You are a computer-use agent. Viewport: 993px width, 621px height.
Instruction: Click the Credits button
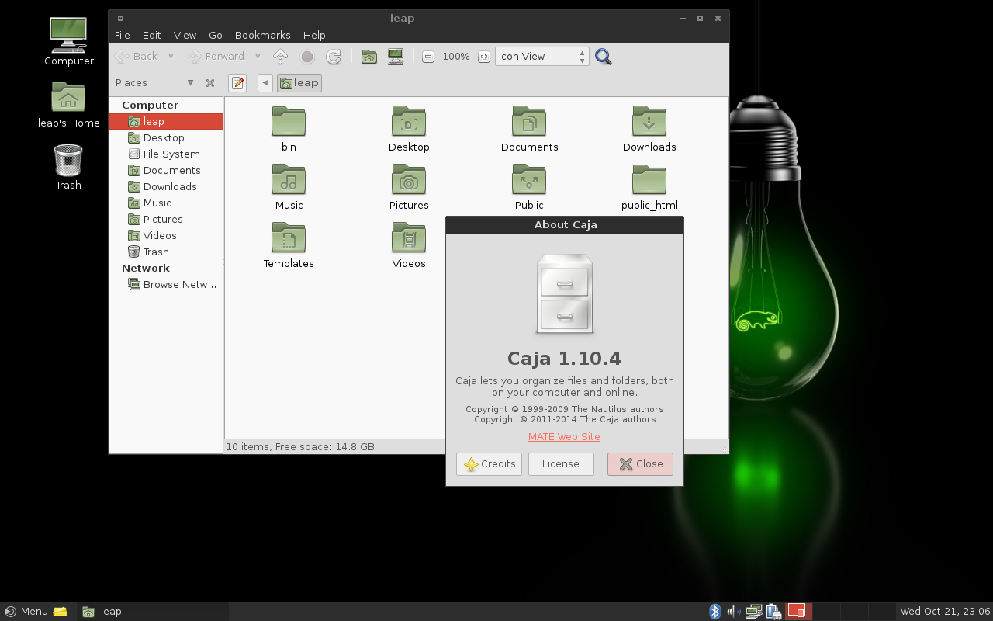point(489,464)
